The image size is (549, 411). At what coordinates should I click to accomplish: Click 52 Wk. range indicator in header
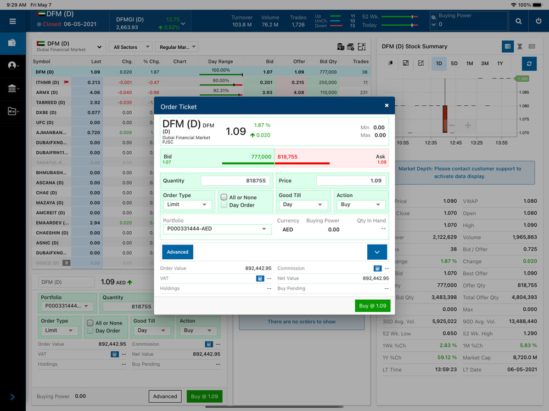[x=400, y=17]
